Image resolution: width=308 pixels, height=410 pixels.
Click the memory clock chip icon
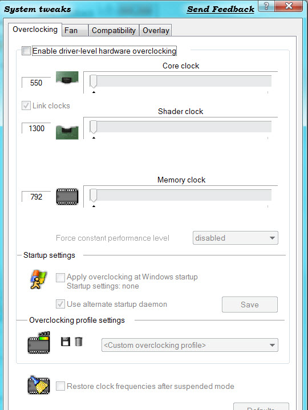click(x=67, y=196)
